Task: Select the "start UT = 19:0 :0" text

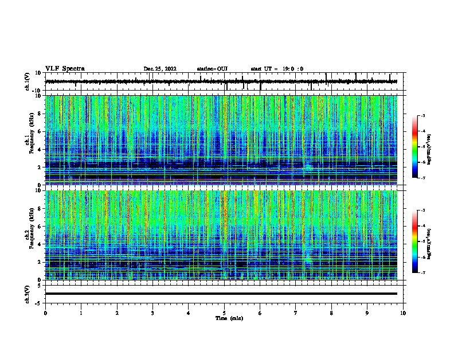Action: [x=277, y=69]
